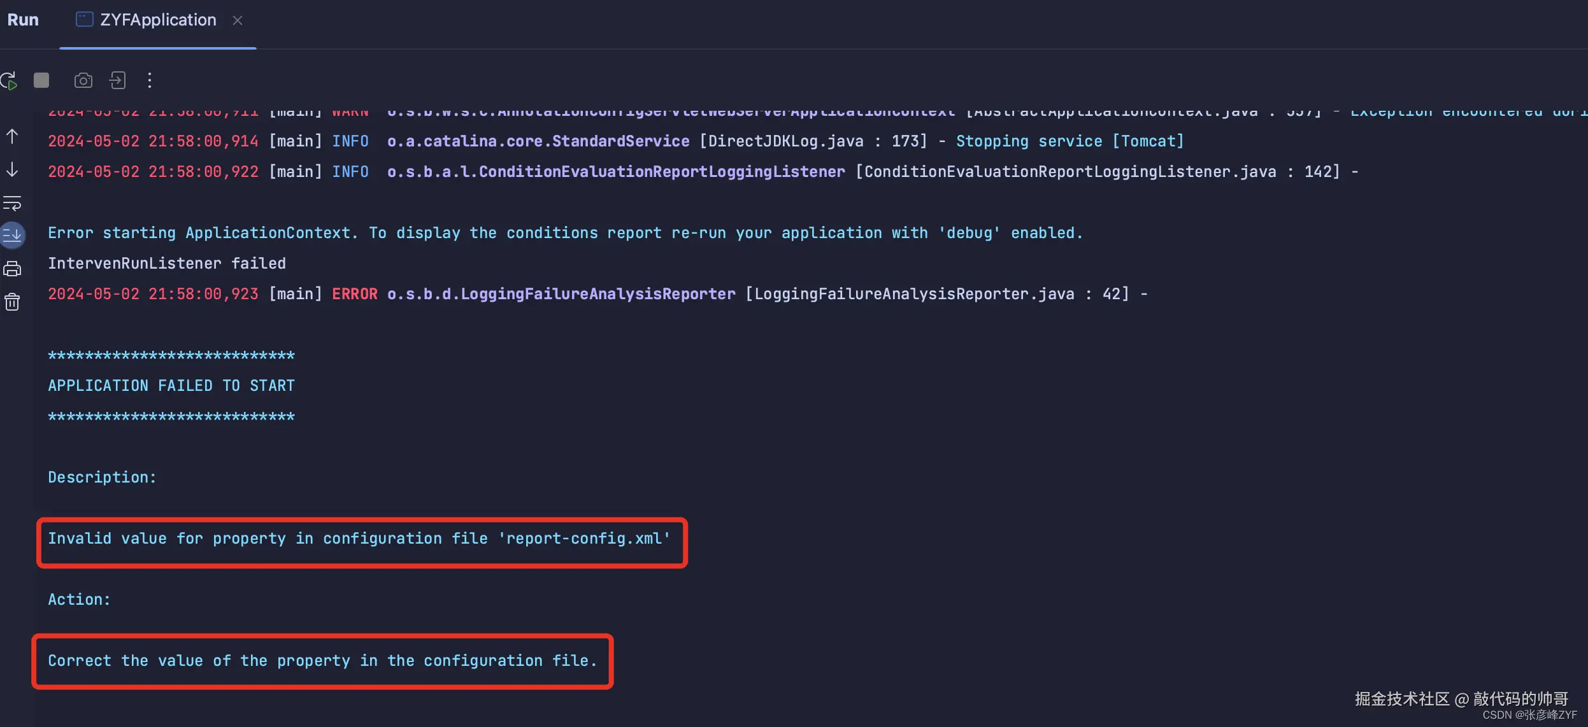The image size is (1588, 727).
Task: Close the ZYFApplication tab
Action: tap(238, 20)
